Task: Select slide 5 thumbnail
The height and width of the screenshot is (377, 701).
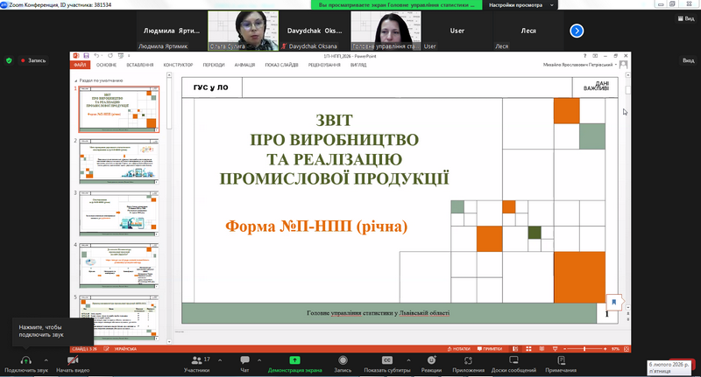Action: (x=119, y=318)
